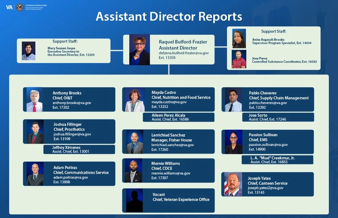The height and width of the screenshot is (218, 338).
Task: Select Chief, Communications Service title
Action: pyautogui.click(x=81, y=173)
